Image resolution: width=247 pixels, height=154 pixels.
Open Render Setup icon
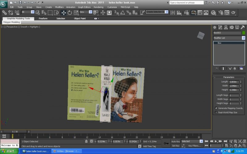click(x=221, y=13)
